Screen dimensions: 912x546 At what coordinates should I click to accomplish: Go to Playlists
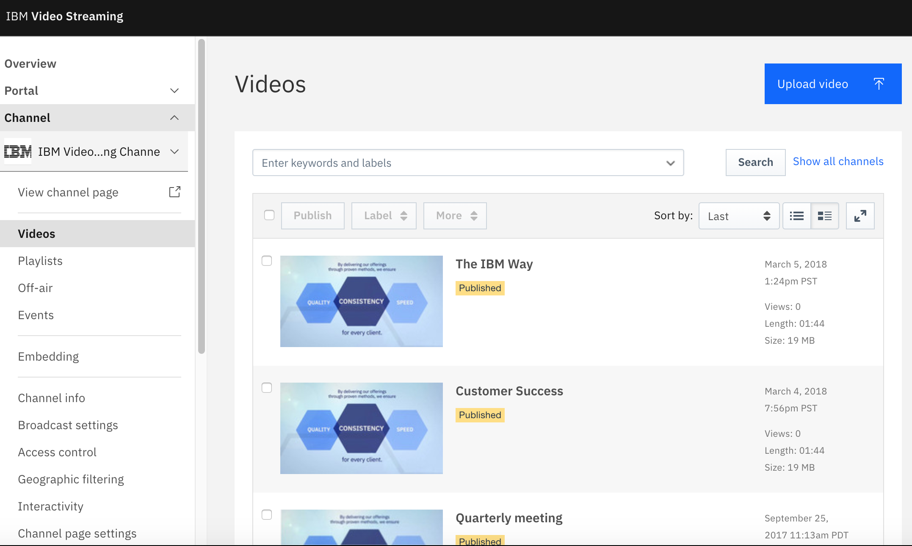(40, 261)
